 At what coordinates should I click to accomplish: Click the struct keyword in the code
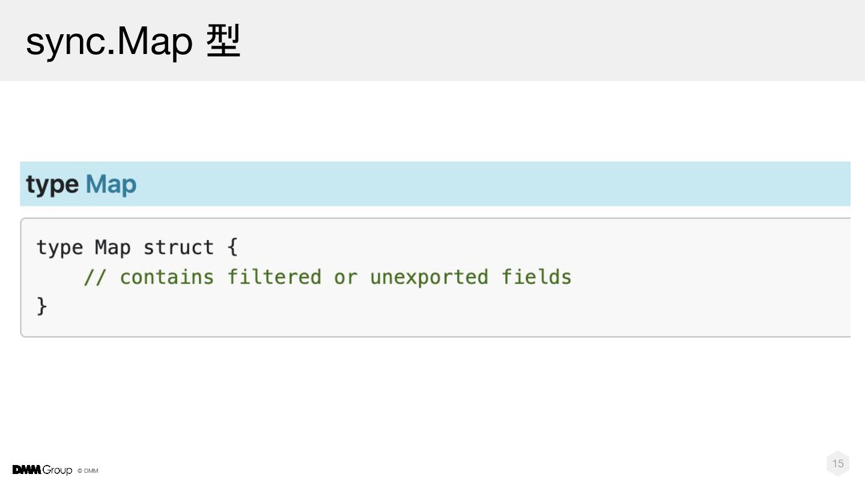[x=178, y=247]
